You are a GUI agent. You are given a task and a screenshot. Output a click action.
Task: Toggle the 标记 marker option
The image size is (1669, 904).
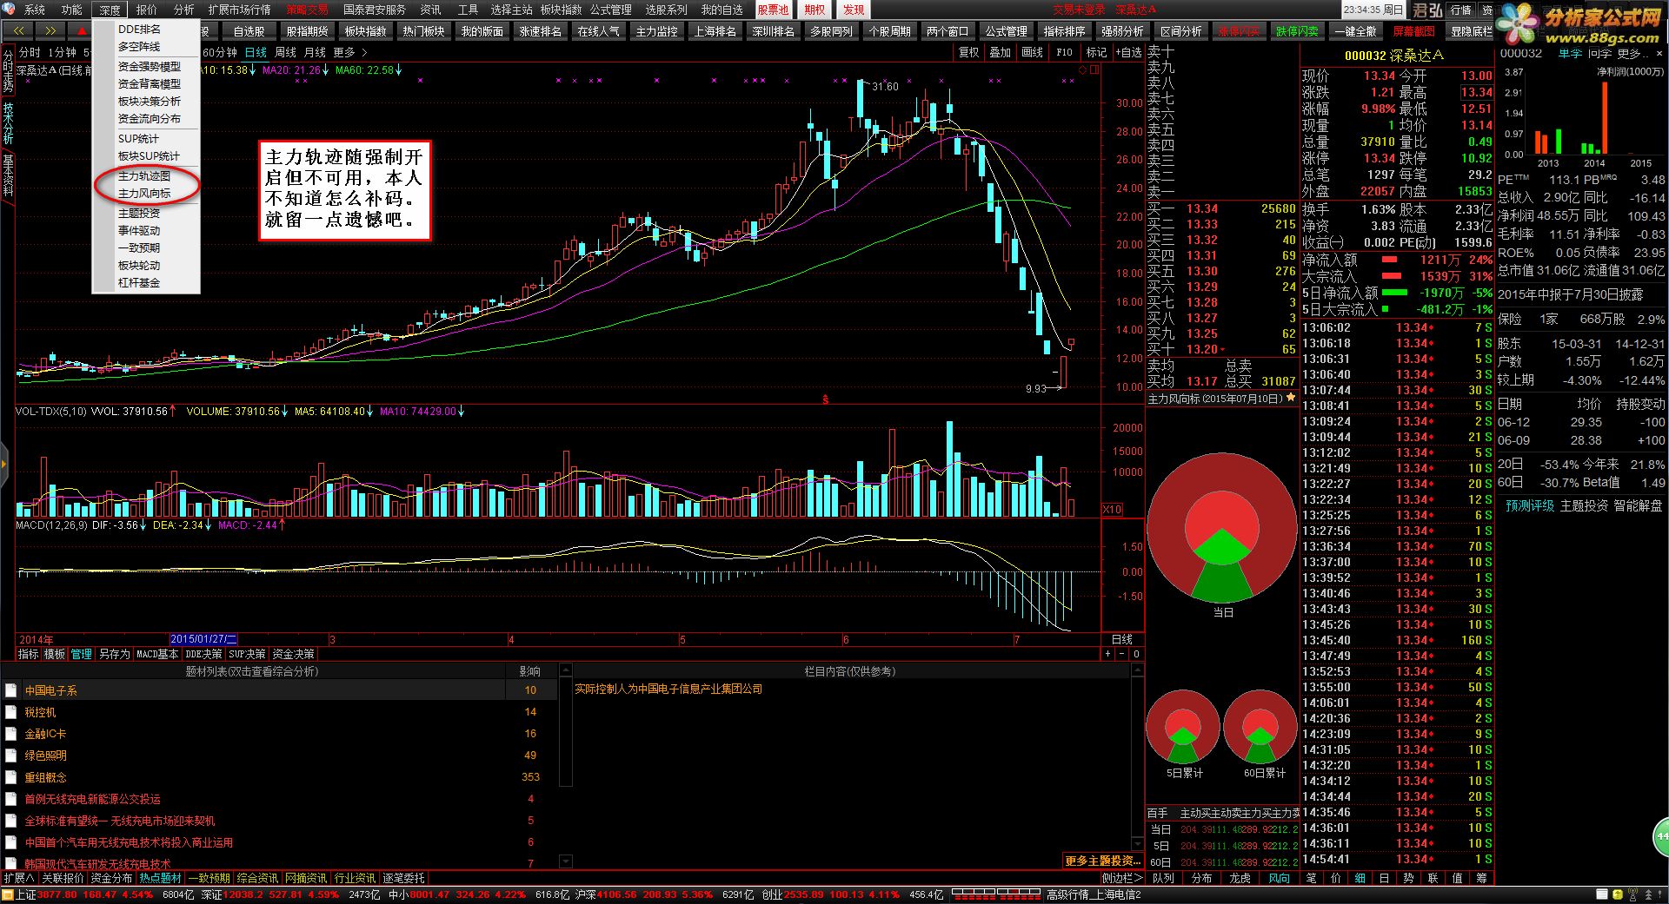point(1096,52)
